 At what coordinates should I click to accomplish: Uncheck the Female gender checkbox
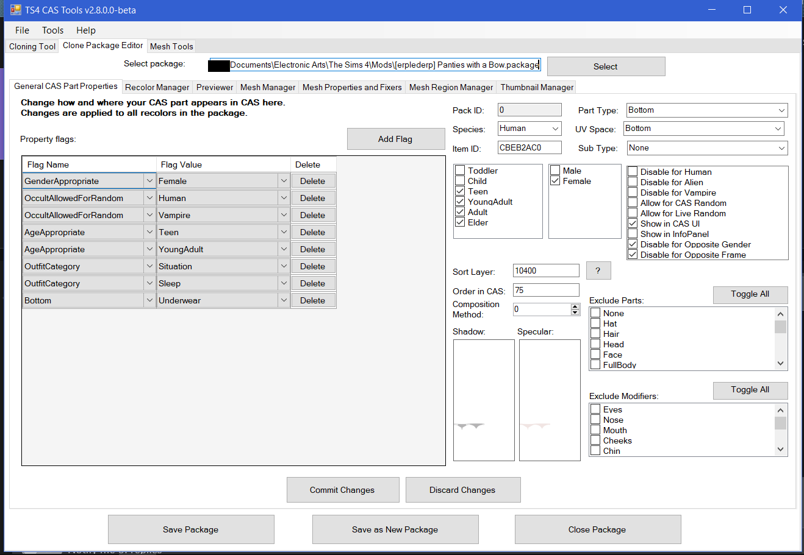pos(555,181)
